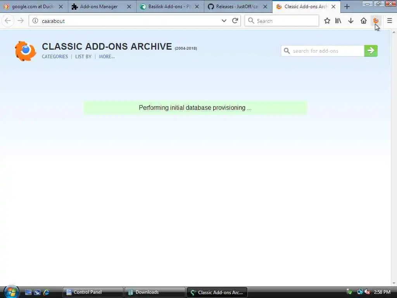Click the Classic Add-ons Archive logo

[25, 51]
